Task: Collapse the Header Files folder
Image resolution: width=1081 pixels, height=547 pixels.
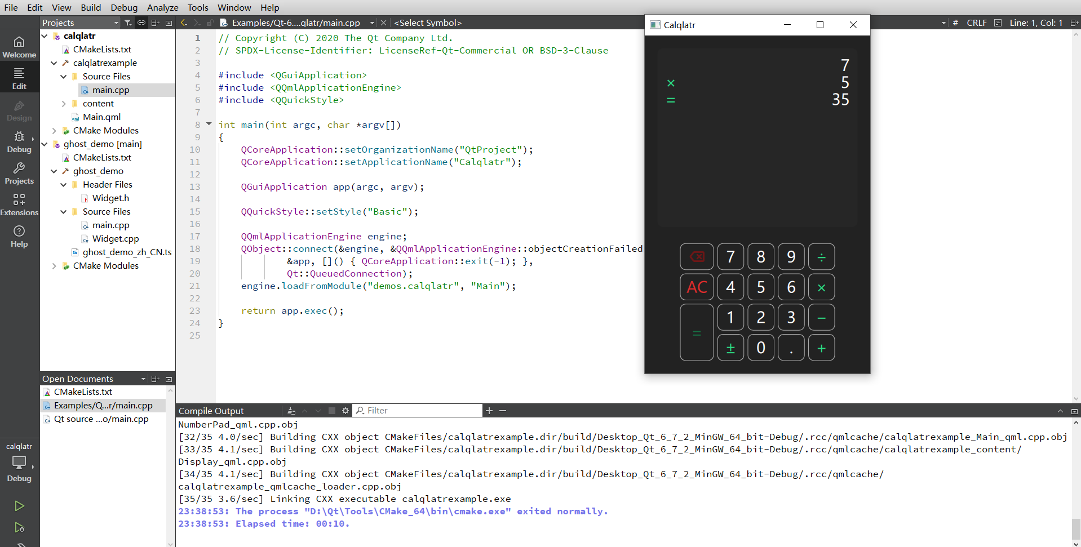Action: (64, 185)
